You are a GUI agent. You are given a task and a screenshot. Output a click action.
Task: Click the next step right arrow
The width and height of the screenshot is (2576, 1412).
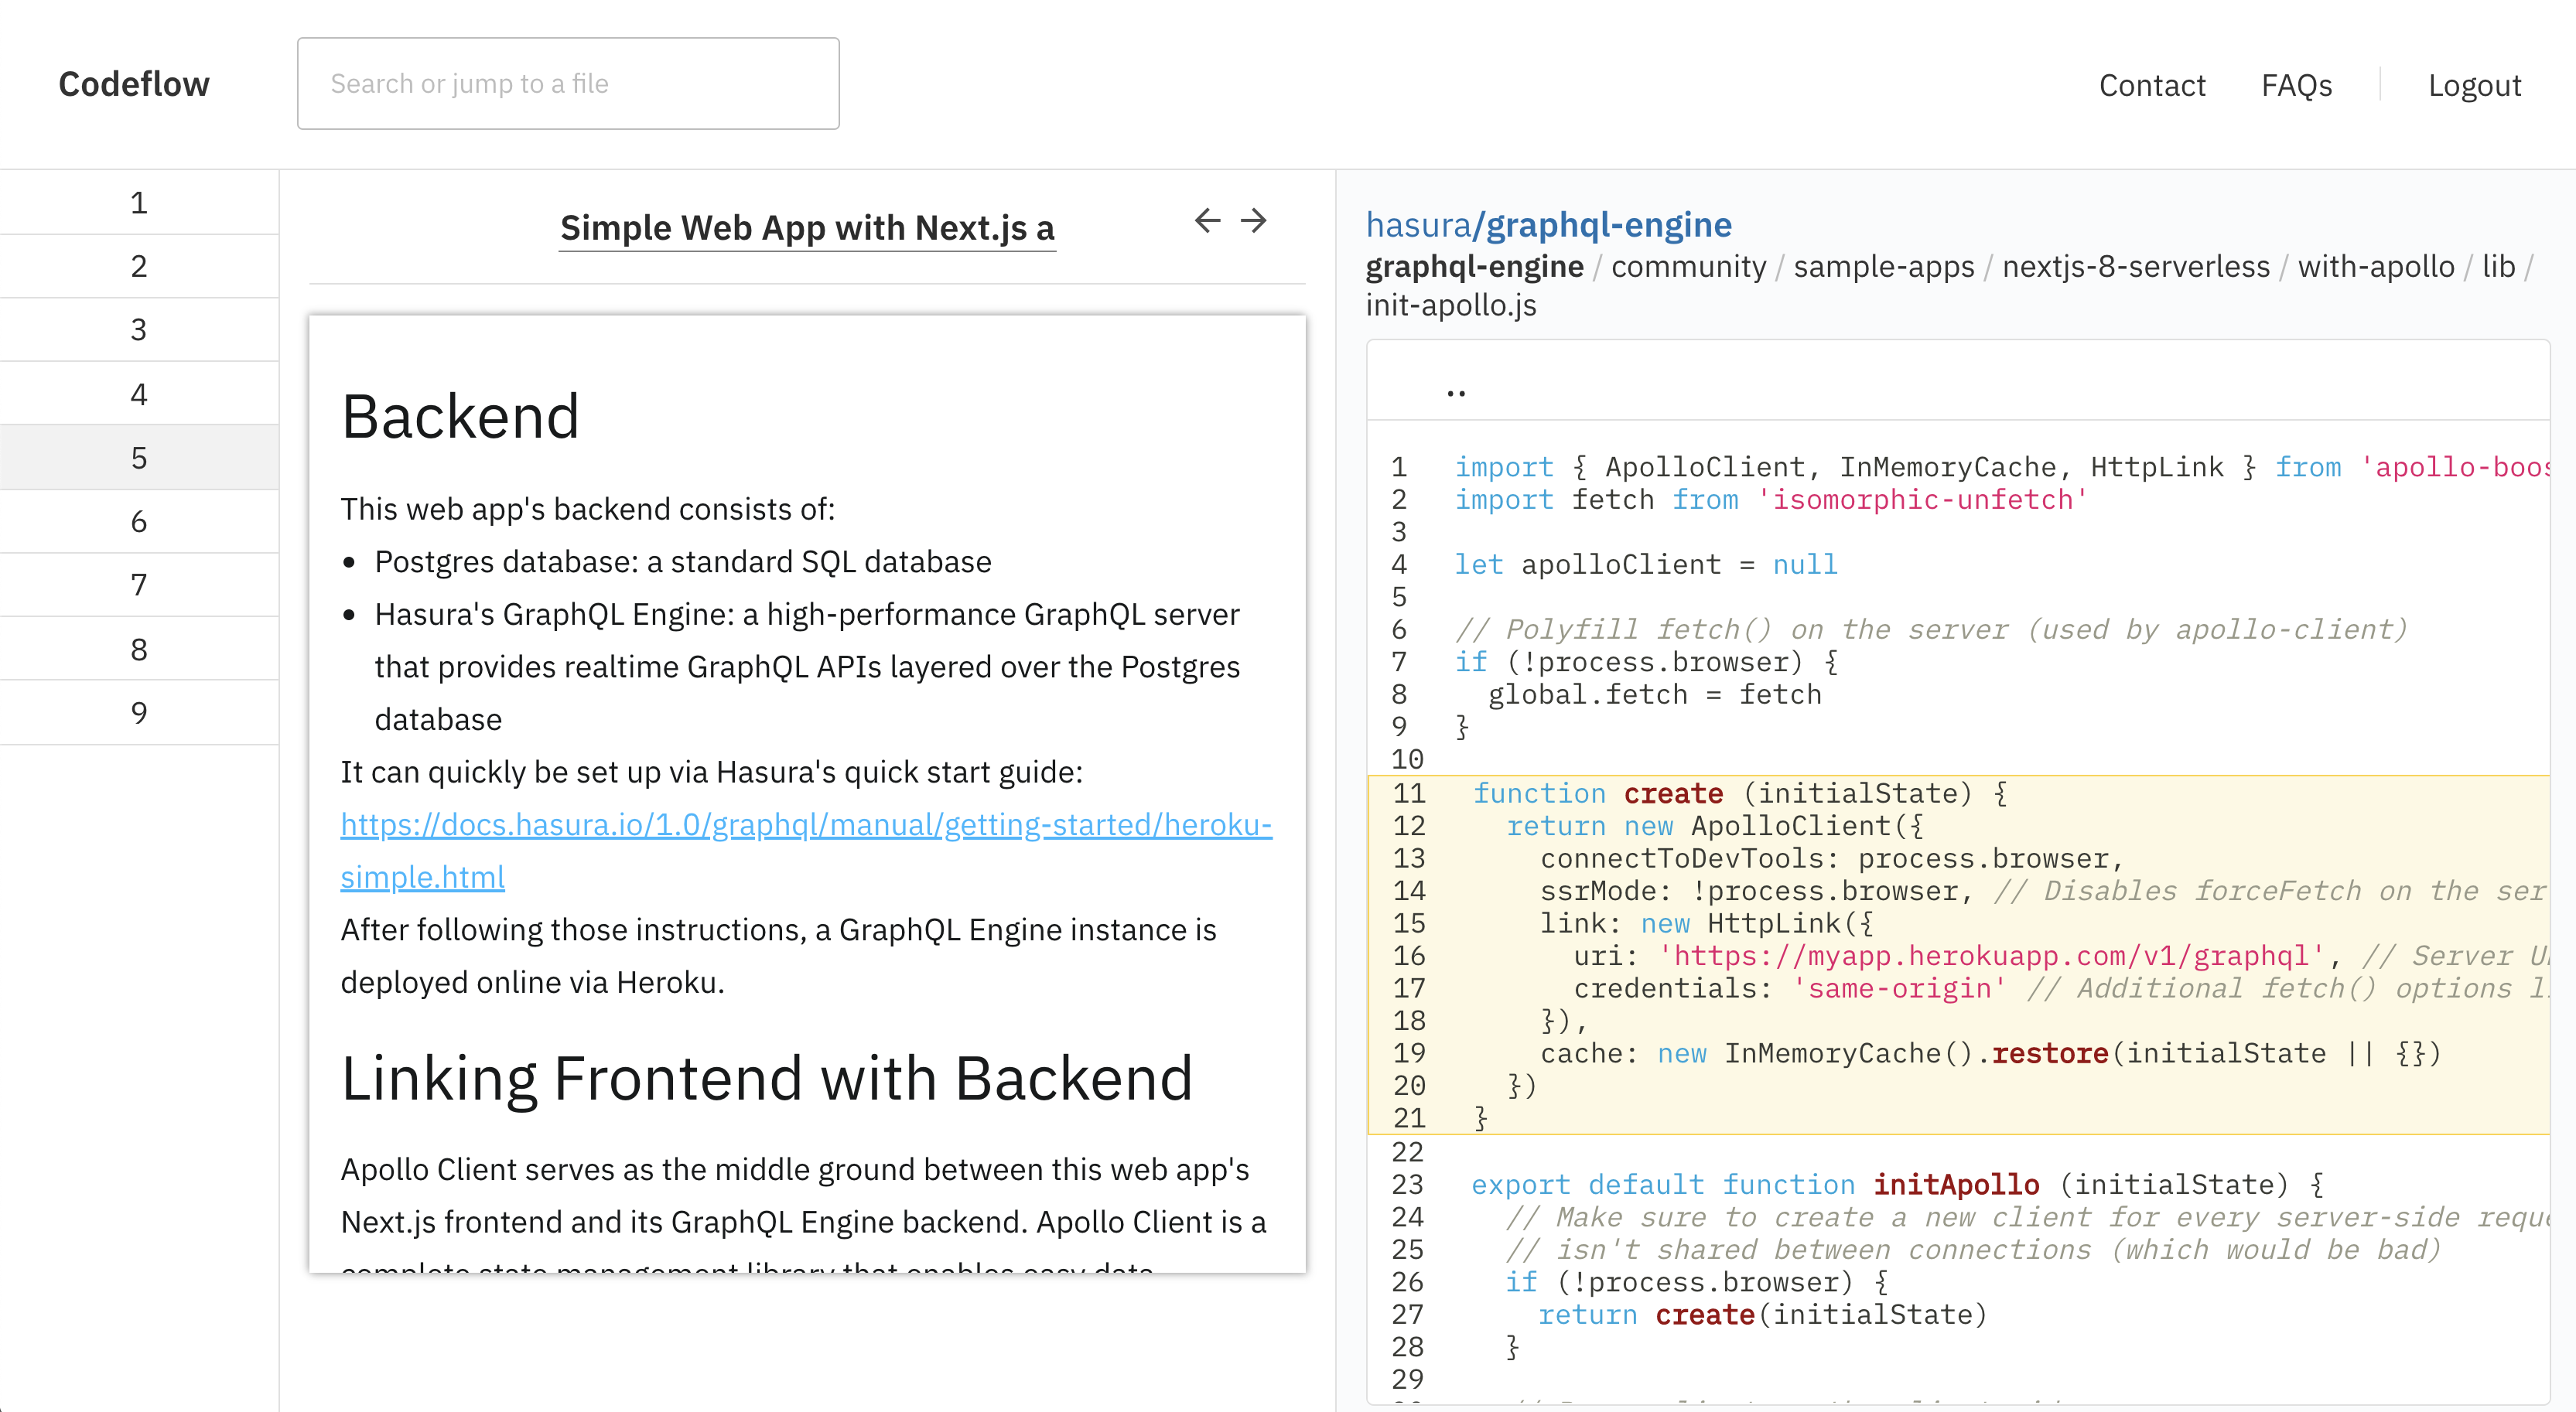(1253, 221)
